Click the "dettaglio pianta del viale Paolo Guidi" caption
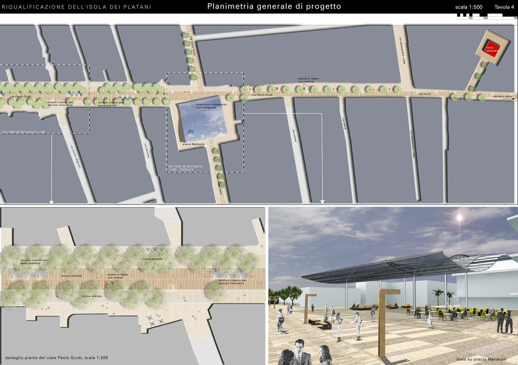This screenshot has width=518, height=365. pos(57,358)
